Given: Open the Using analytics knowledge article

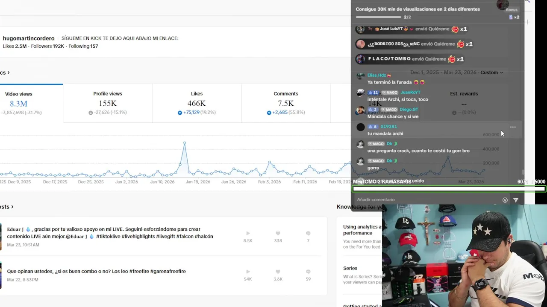Looking at the screenshot, I should (x=362, y=230).
